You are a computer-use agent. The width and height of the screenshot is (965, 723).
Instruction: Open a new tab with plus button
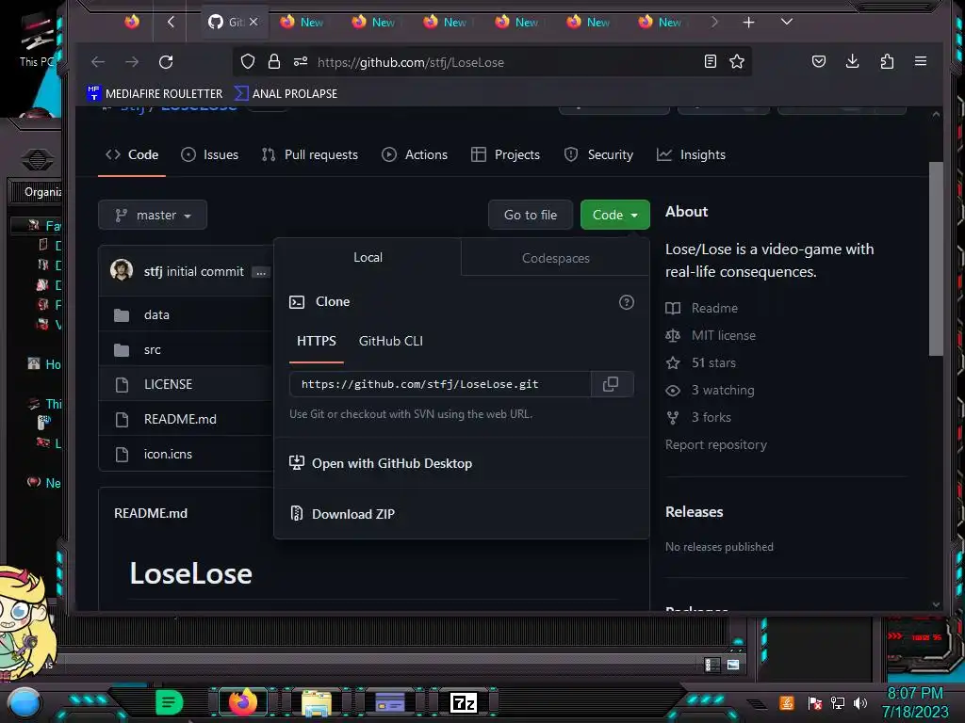tap(748, 23)
